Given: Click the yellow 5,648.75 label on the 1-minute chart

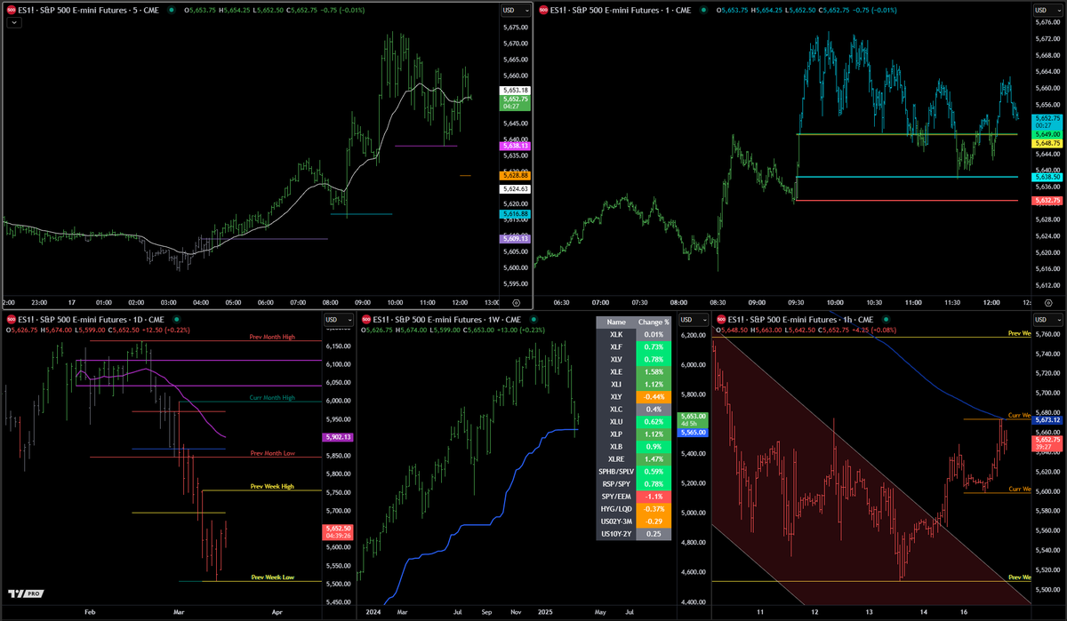Looking at the screenshot, I should (x=1047, y=143).
